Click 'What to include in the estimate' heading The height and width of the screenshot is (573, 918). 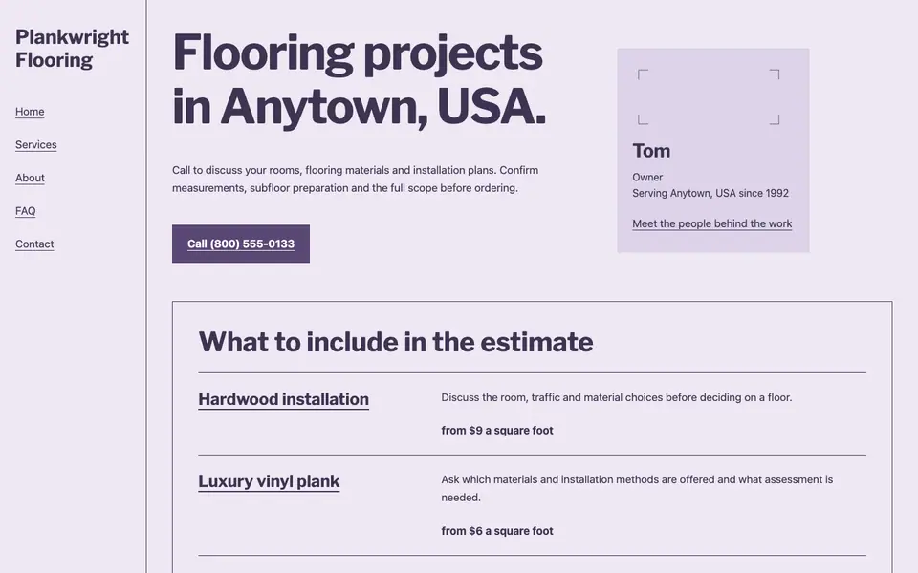click(x=396, y=342)
